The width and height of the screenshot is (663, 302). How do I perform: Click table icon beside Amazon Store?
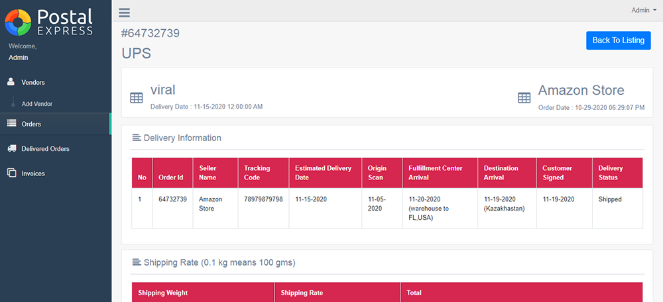coord(524,98)
